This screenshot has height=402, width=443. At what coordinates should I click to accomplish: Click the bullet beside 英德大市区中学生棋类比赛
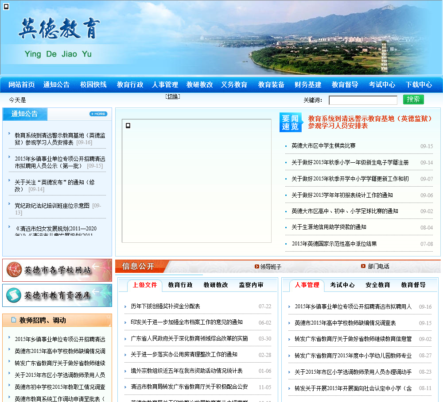click(x=286, y=146)
